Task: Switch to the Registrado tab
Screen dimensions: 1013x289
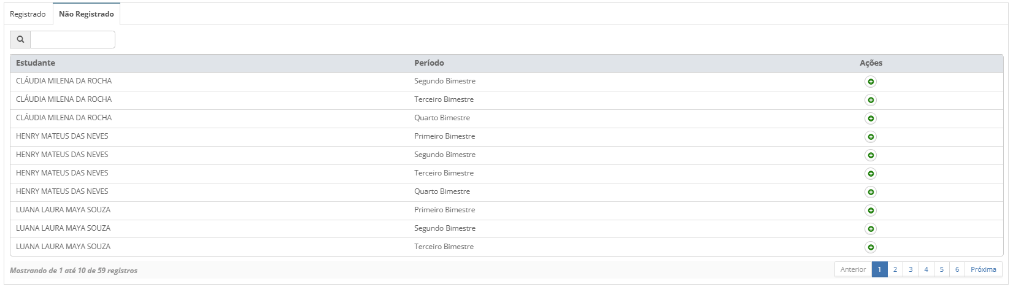Action: pyautogui.click(x=28, y=14)
